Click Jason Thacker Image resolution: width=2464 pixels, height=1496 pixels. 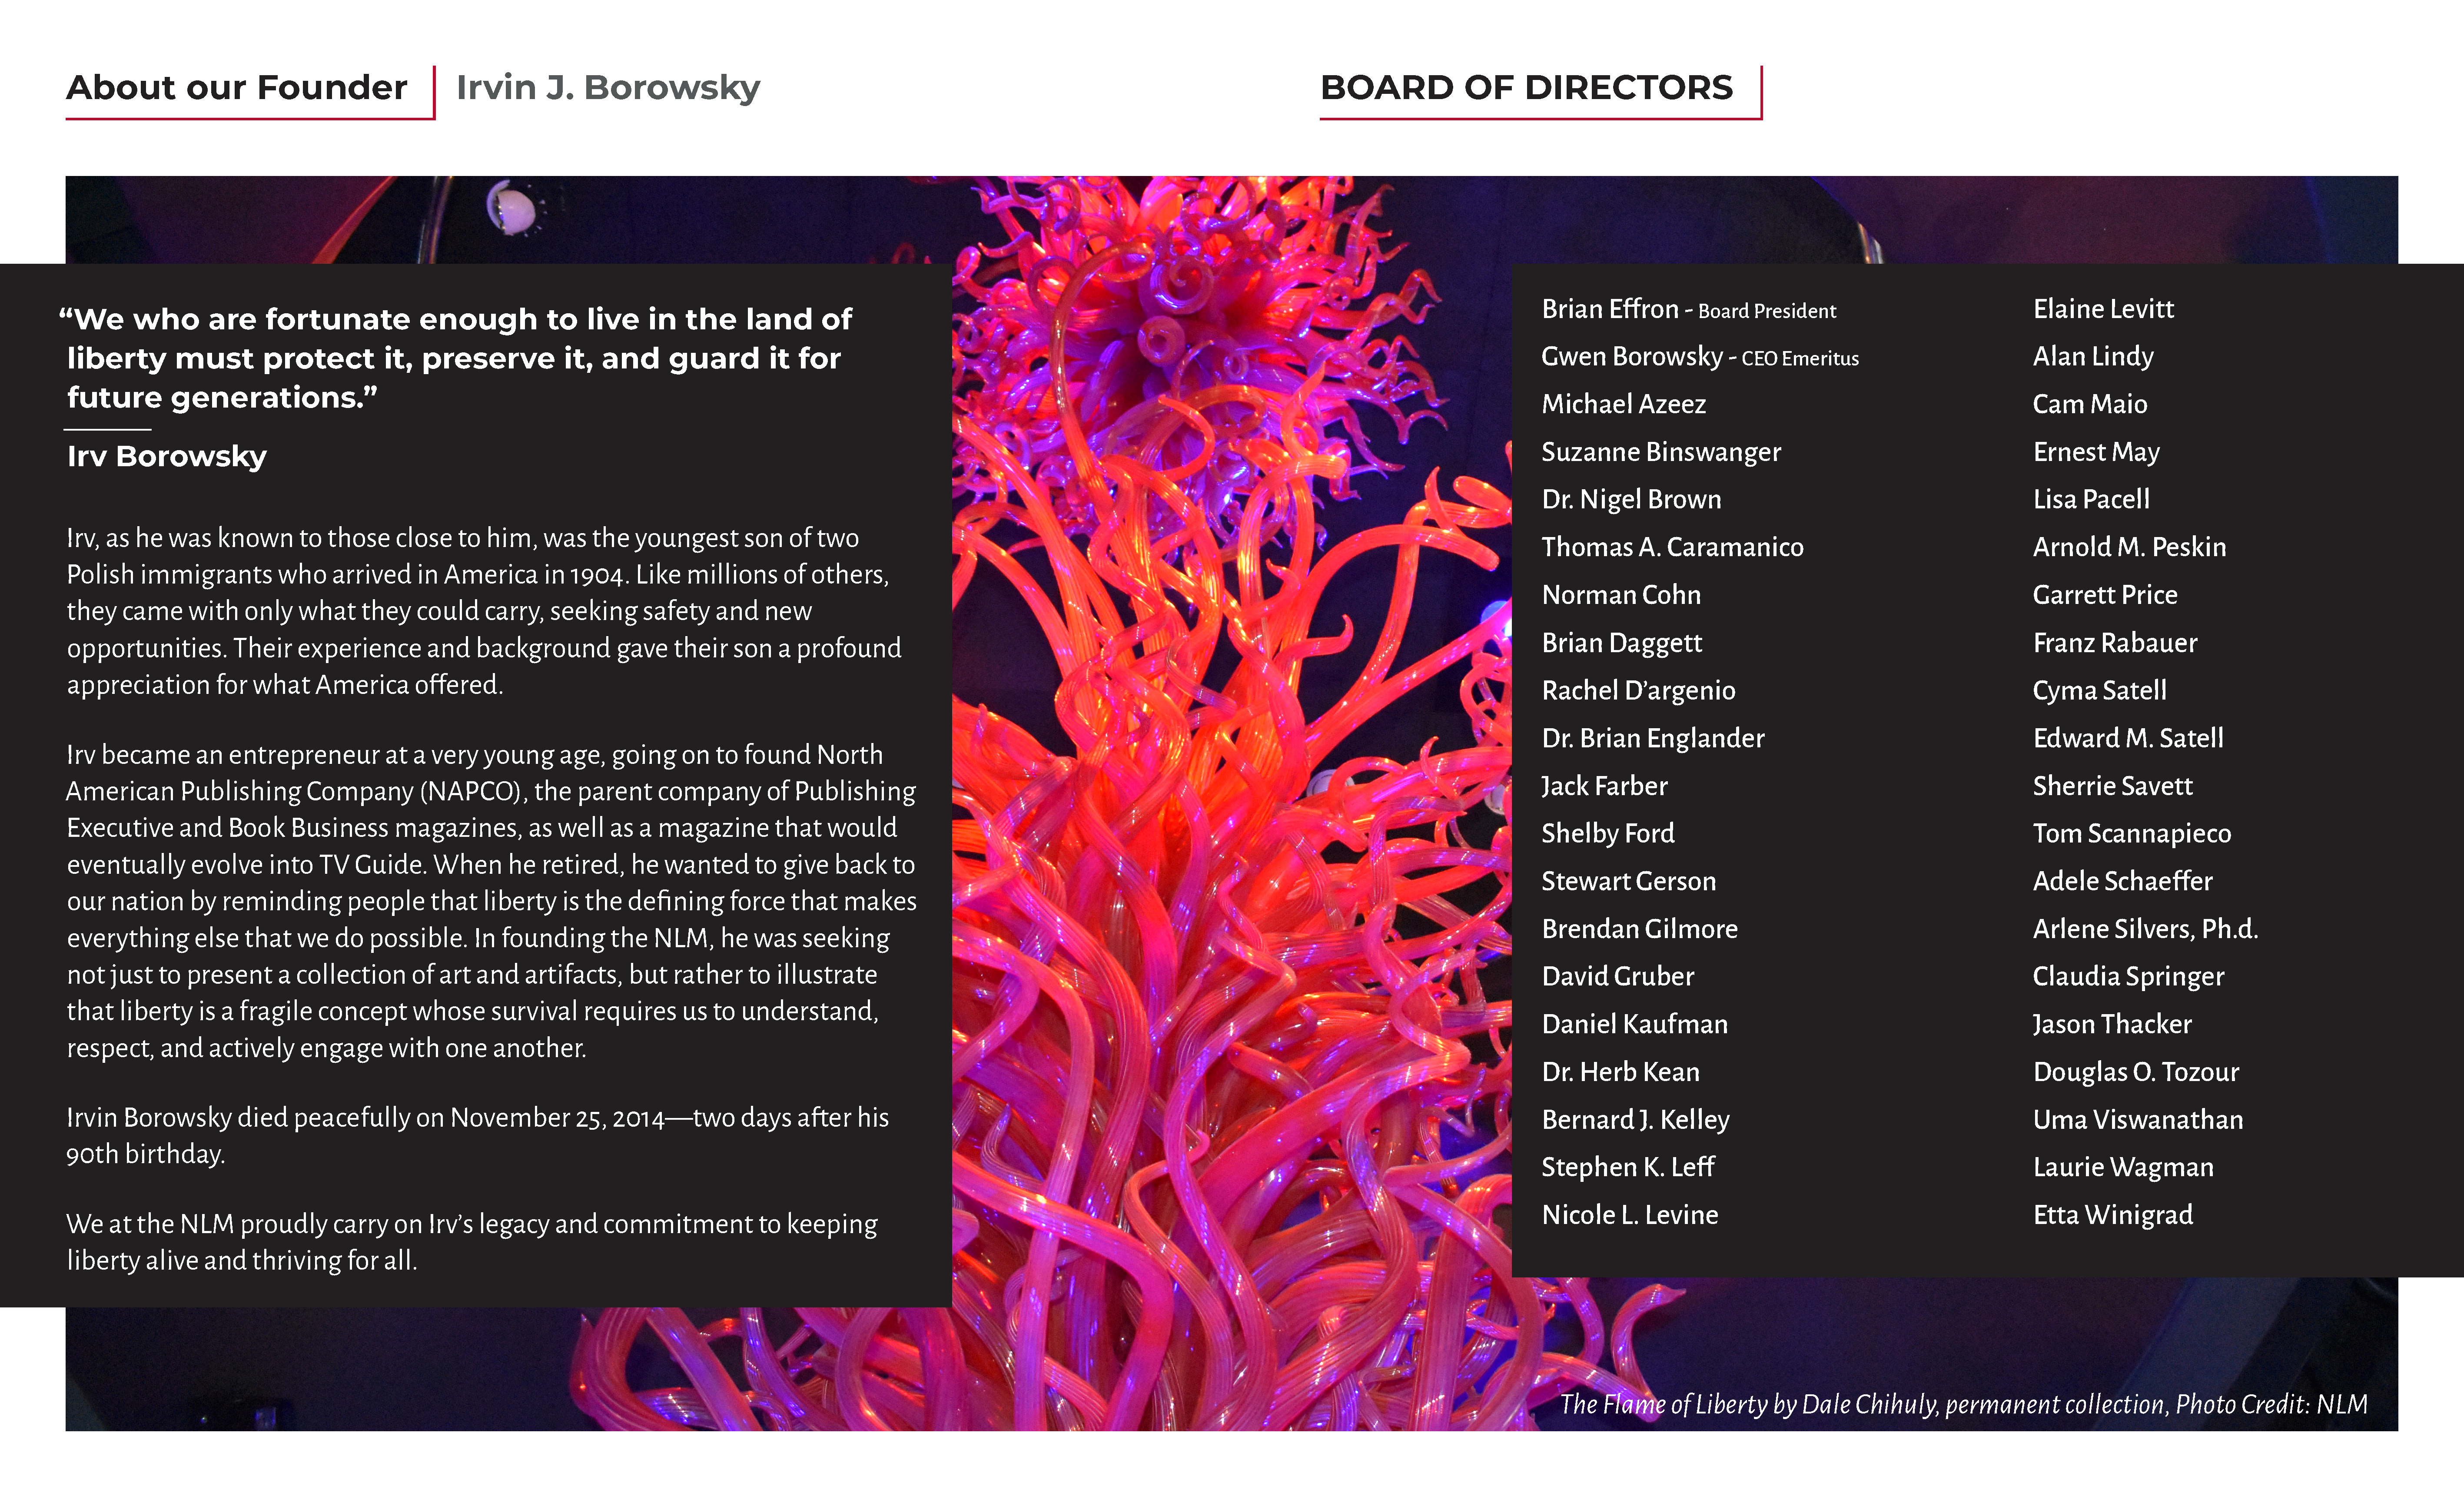click(x=2112, y=1024)
